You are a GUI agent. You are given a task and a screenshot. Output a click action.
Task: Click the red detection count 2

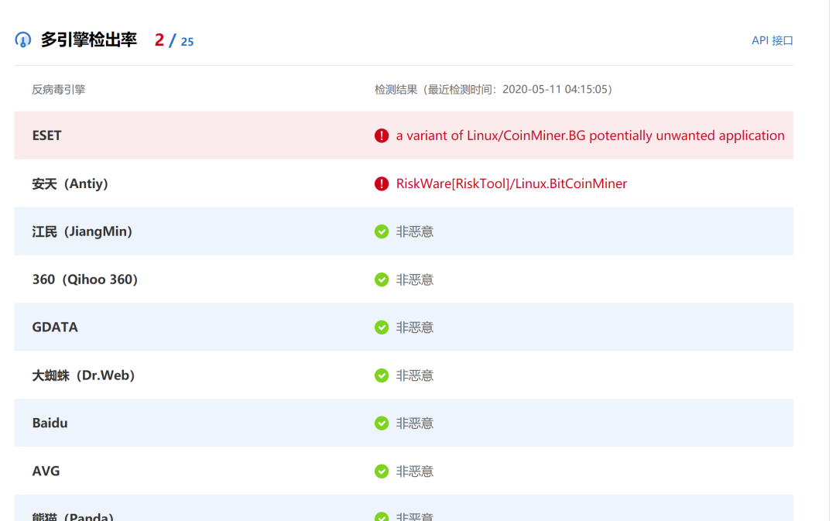point(159,40)
